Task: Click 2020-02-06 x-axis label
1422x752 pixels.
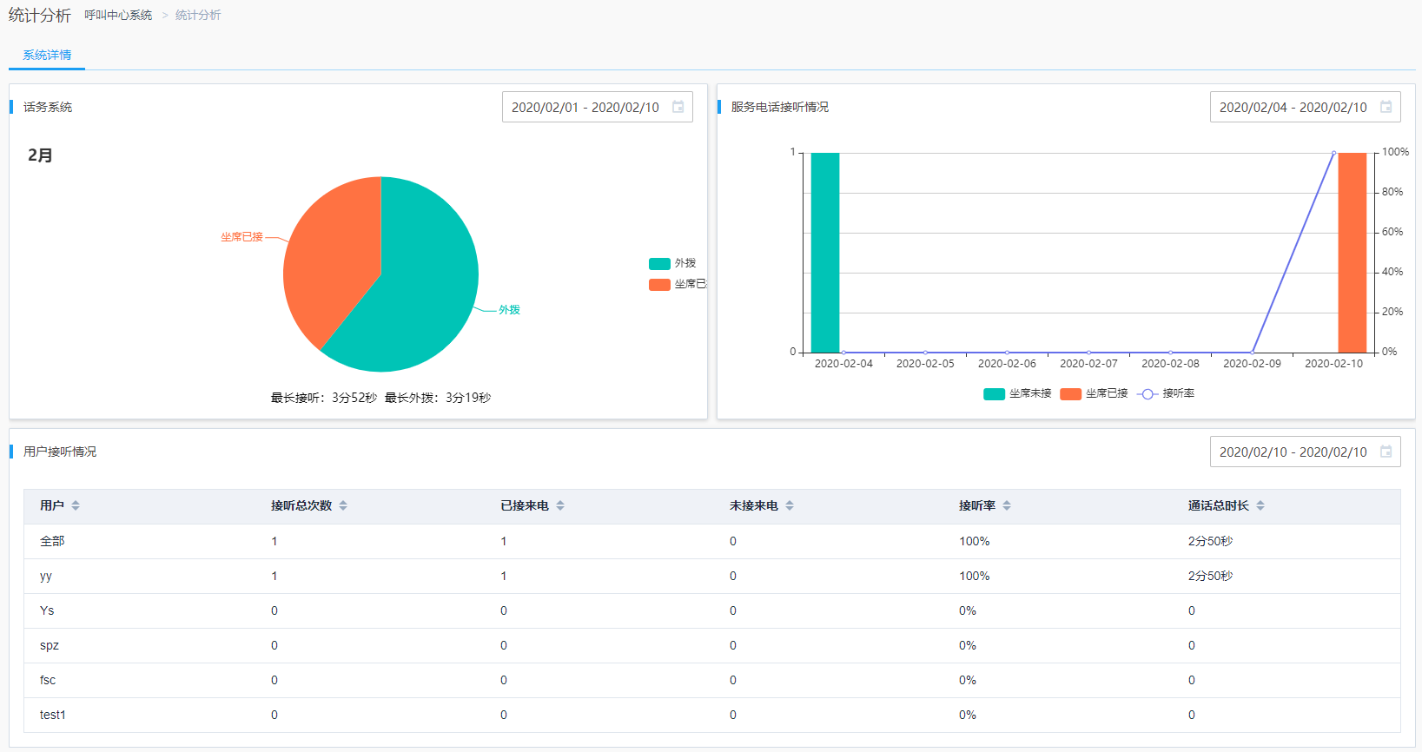Action: (x=1007, y=364)
